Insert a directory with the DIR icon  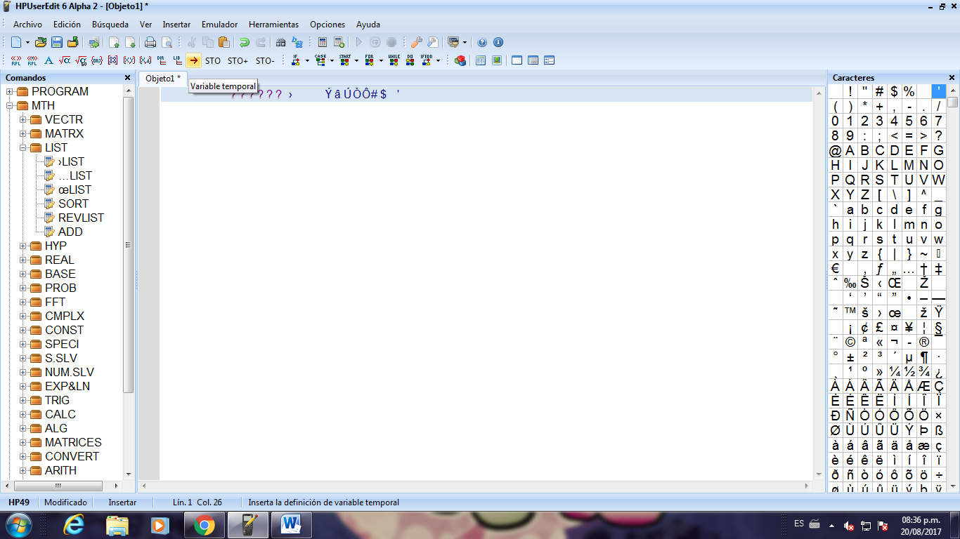[x=161, y=61]
